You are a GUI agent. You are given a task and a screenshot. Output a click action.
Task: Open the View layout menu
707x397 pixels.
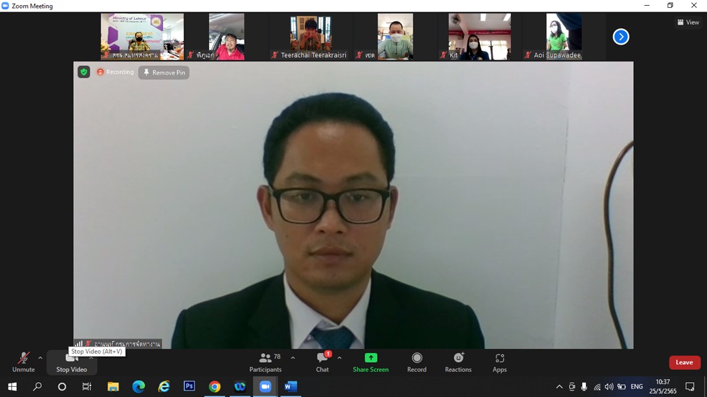(688, 23)
